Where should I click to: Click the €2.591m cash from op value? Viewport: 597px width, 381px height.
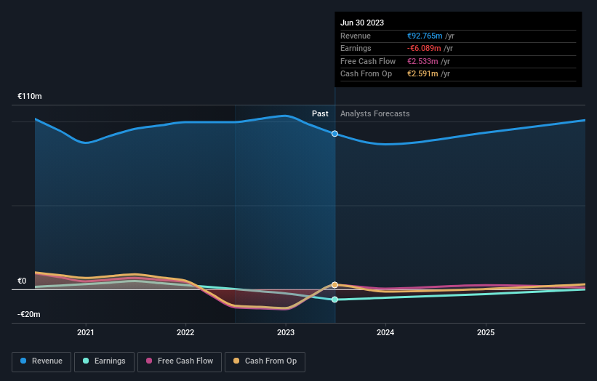coord(422,74)
